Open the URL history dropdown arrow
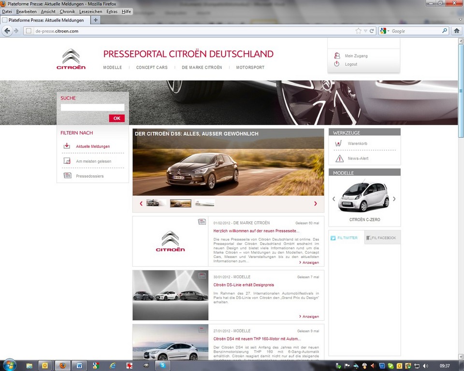Screen dimensions: 464x371 [365, 31]
